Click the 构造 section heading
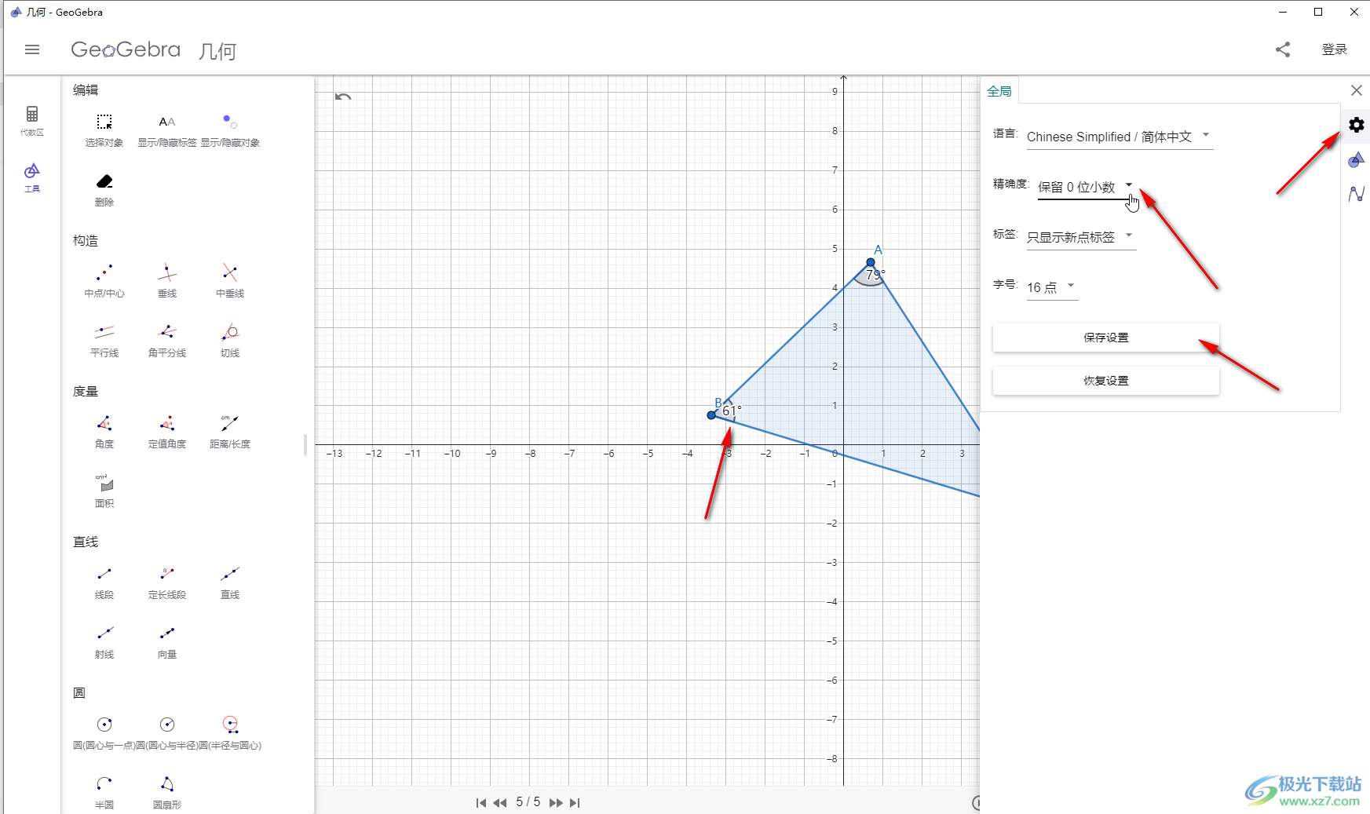Screen dimensions: 1370x814 pyautogui.click(x=86, y=240)
